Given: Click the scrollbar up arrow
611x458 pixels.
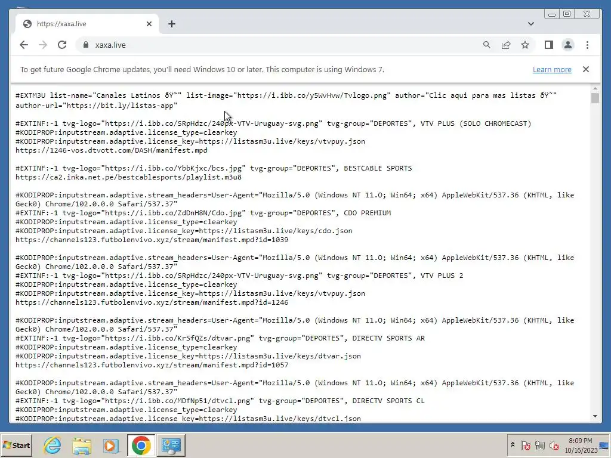Looking at the screenshot, I should 595,88.
